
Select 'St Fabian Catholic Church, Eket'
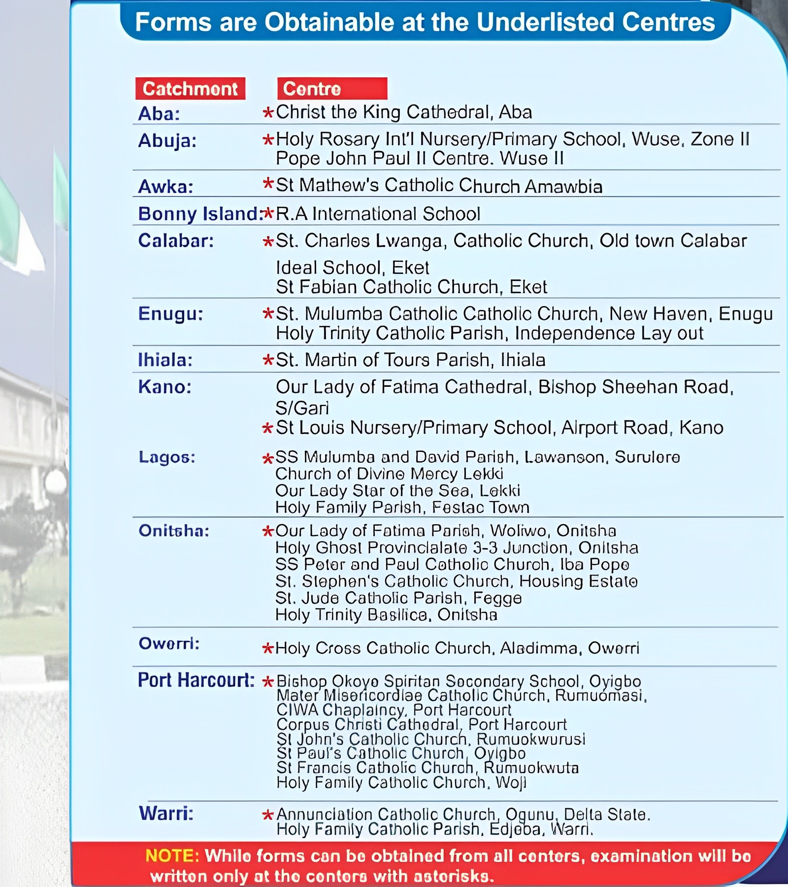coord(411,287)
